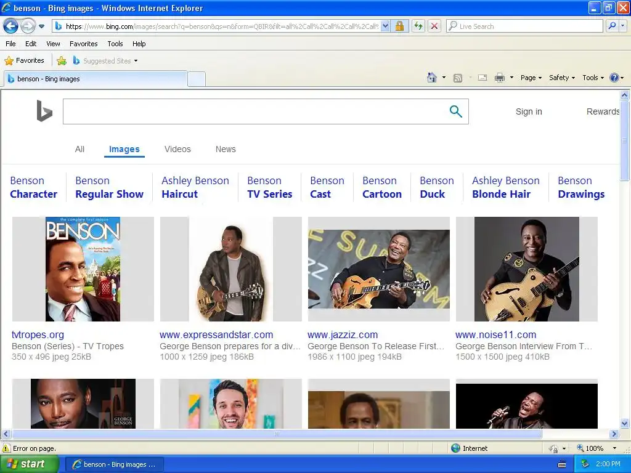This screenshot has width=631, height=473.
Task: Open the search provider dropdown arrow
Action: tap(623, 26)
